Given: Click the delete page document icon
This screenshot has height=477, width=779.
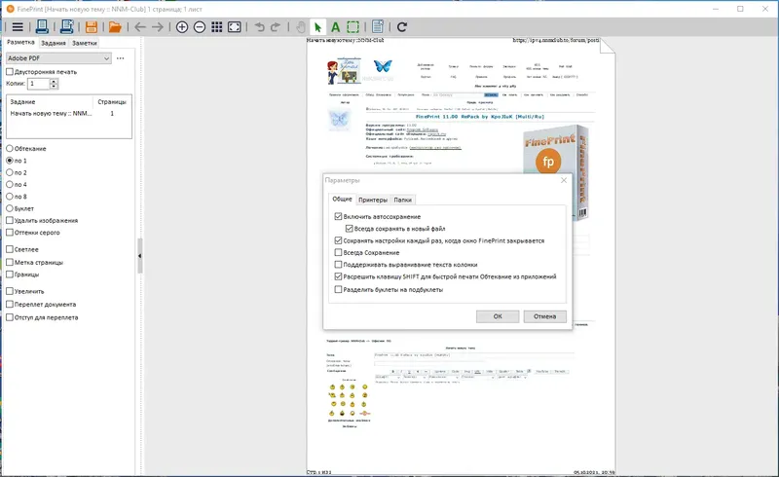Looking at the screenshot, I should click(x=378, y=27).
